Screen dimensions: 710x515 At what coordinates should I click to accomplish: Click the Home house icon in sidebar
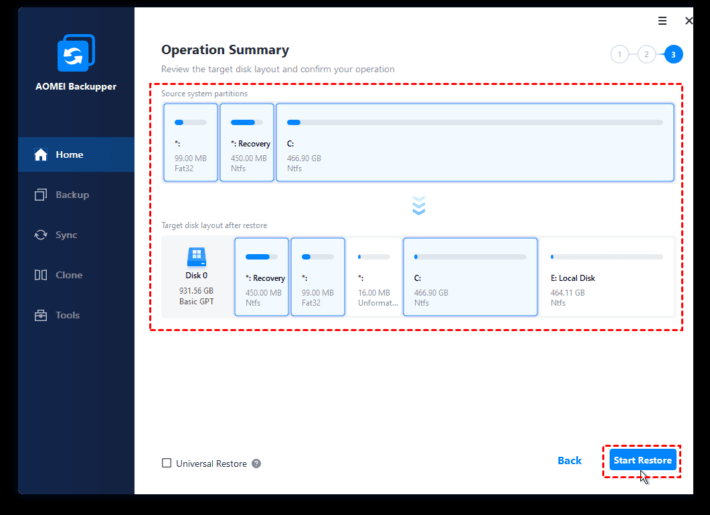click(x=41, y=154)
